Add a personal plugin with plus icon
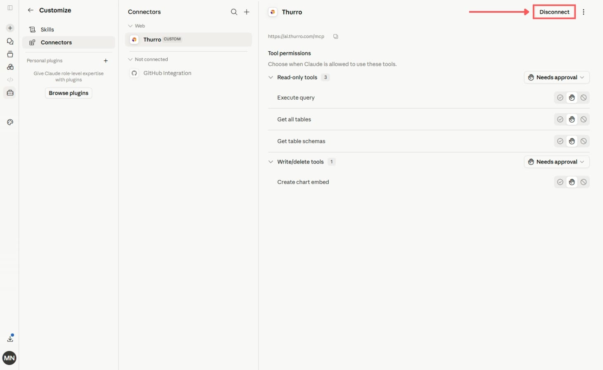The width and height of the screenshot is (603, 370). tap(106, 61)
